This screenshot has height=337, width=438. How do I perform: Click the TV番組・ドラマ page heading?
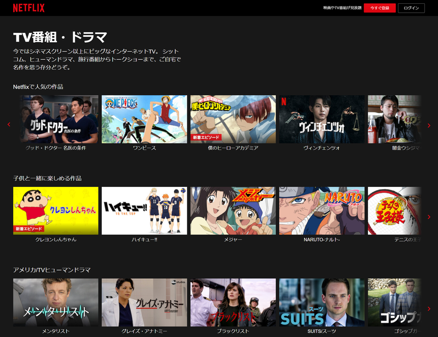click(60, 37)
